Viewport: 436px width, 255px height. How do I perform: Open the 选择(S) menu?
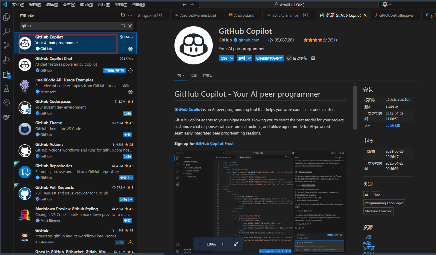[x=52, y=4]
